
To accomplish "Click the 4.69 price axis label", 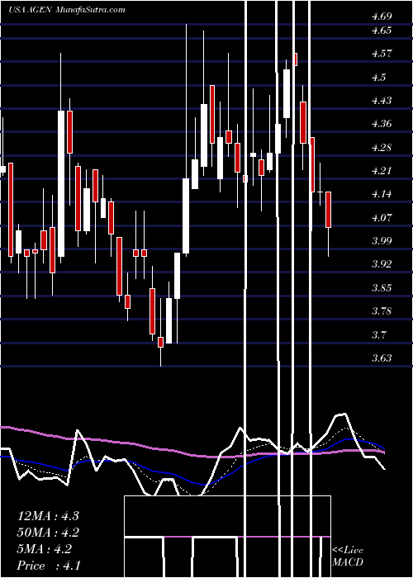I will 382,17.
